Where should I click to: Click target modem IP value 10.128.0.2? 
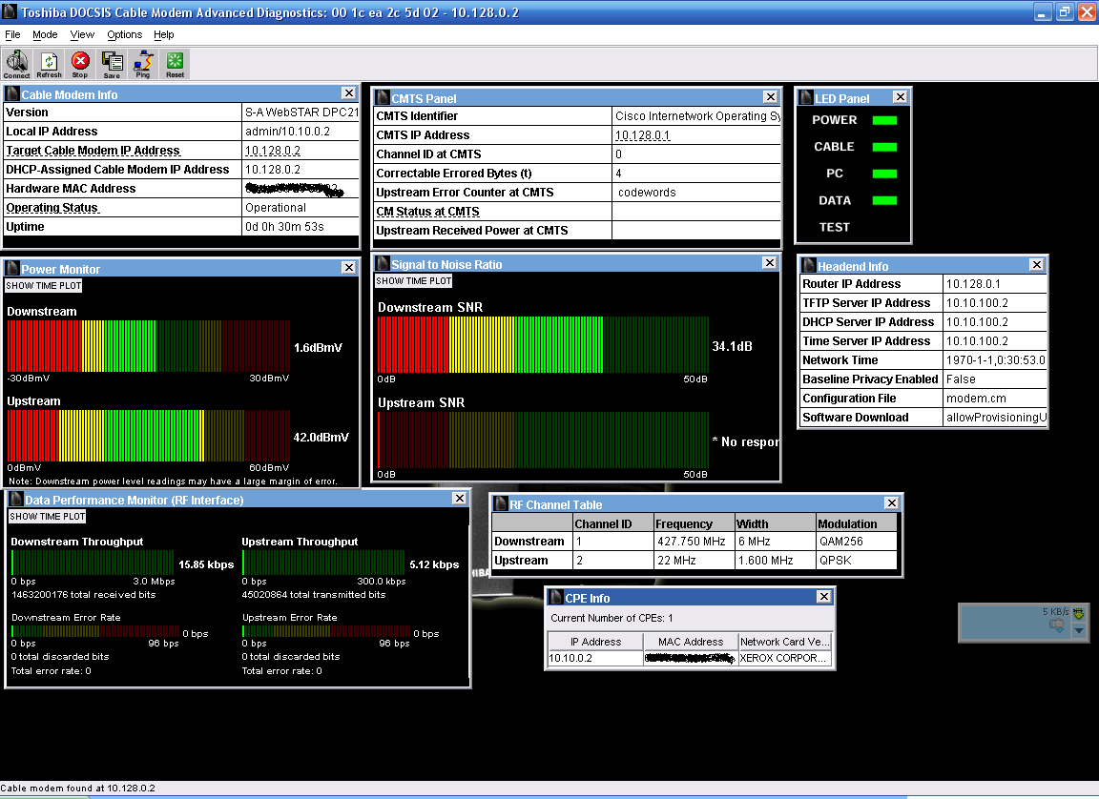[x=273, y=151]
